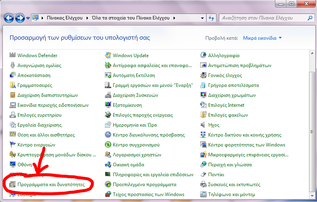
Task: Expand the recent pages arrow beside Forward
Action: click(28, 18)
